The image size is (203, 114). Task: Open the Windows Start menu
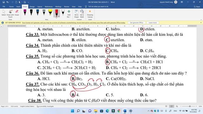pyautogui.click(x=73, y=111)
